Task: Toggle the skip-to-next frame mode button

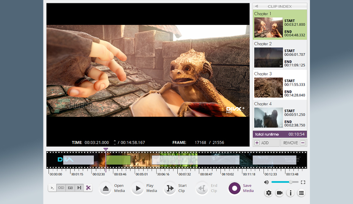Action: [x=79, y=188]
